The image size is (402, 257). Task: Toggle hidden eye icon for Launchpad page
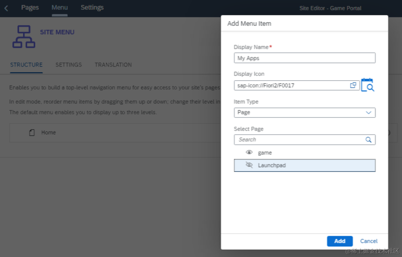click(x=249, y=165)
